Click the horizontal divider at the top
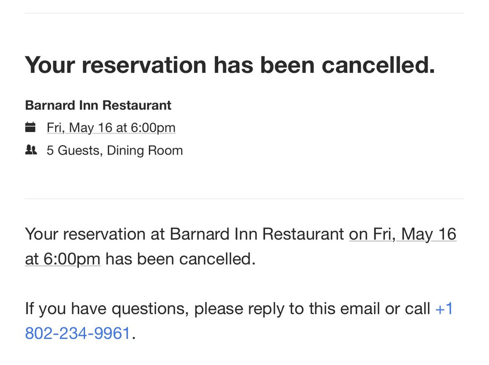This screenshot has width=489, height=365. pos(244,14)
